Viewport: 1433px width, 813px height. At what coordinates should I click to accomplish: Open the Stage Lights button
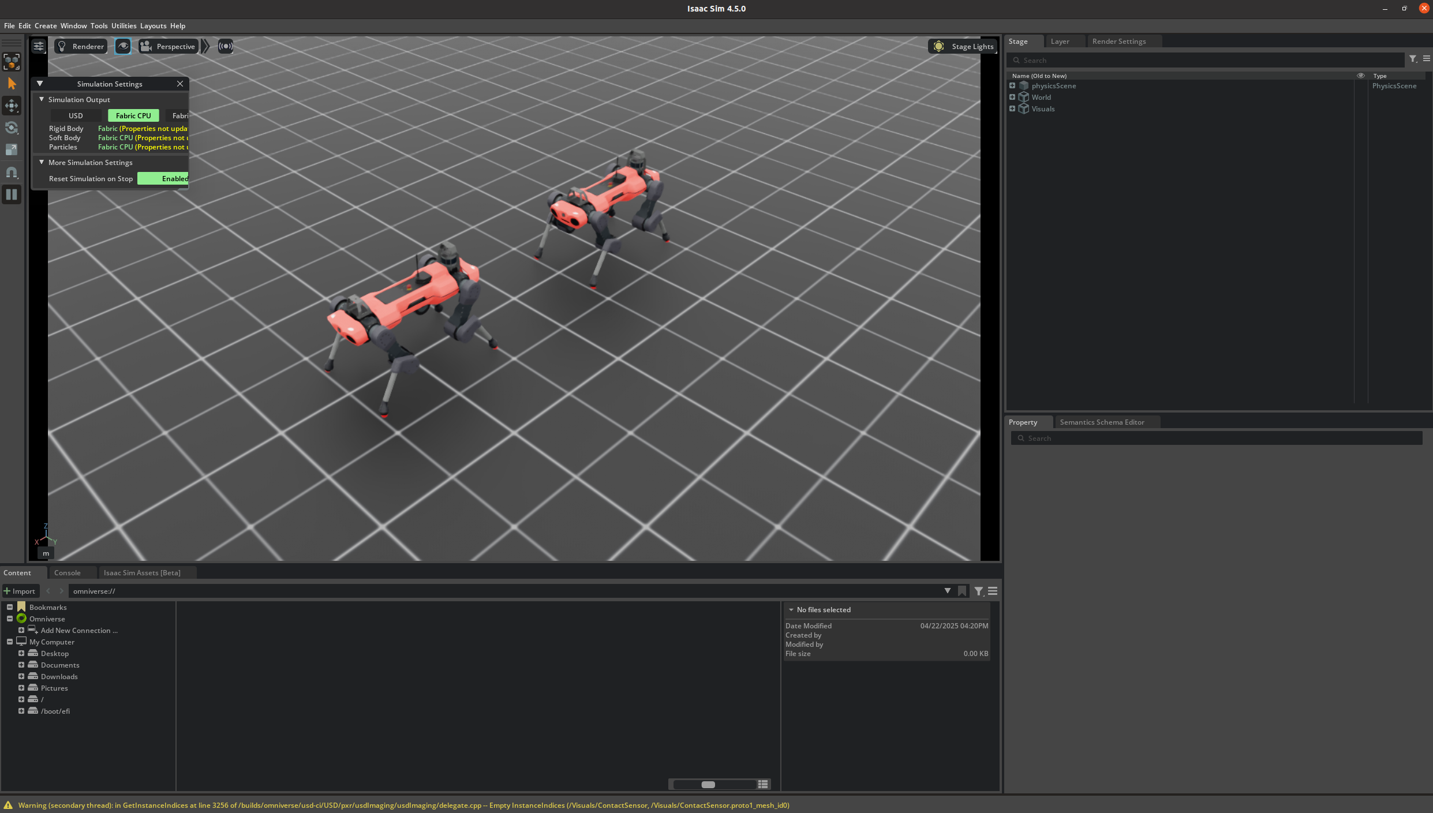click(962, 47)
